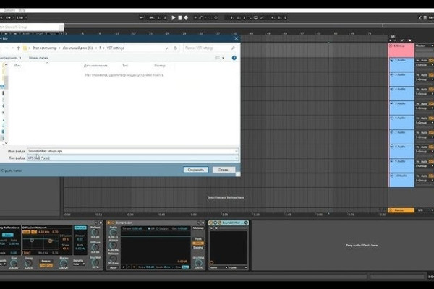Select the 5 Audio track header
Image resolution: width=434 pixels, height=289 pixels.
[401, 108]
